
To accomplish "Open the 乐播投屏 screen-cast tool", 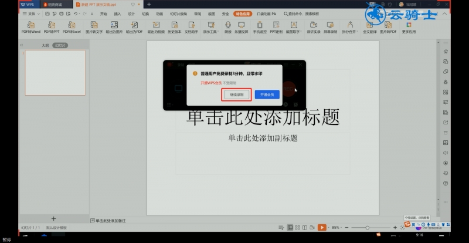I will tap(241, 27).
